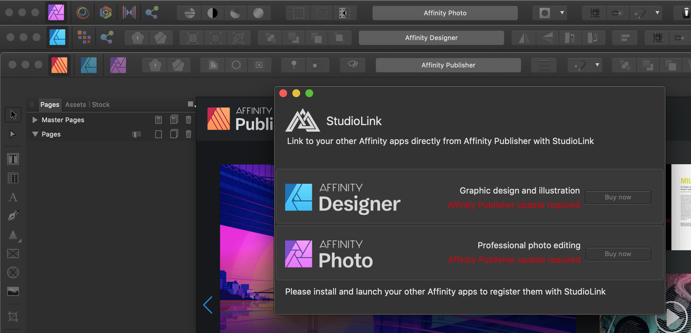This screenshot has width=691, height=333.
Task: Add a new page in Pages row
Action: pos(158,134)
